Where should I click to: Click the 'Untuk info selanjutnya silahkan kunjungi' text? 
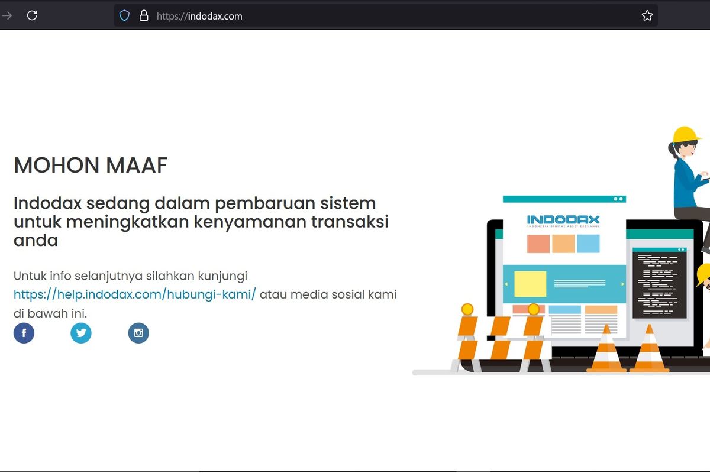pyautogui.click(x=130, y=276)
